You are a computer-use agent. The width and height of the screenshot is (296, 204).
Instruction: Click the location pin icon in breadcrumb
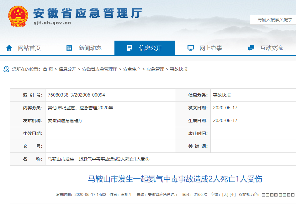6,69
